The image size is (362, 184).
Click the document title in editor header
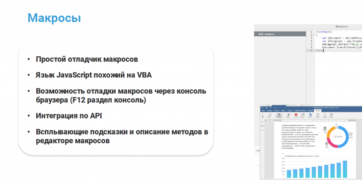tap(326, 108)
